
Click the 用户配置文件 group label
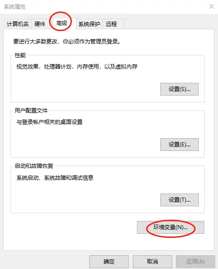point(31,111)
